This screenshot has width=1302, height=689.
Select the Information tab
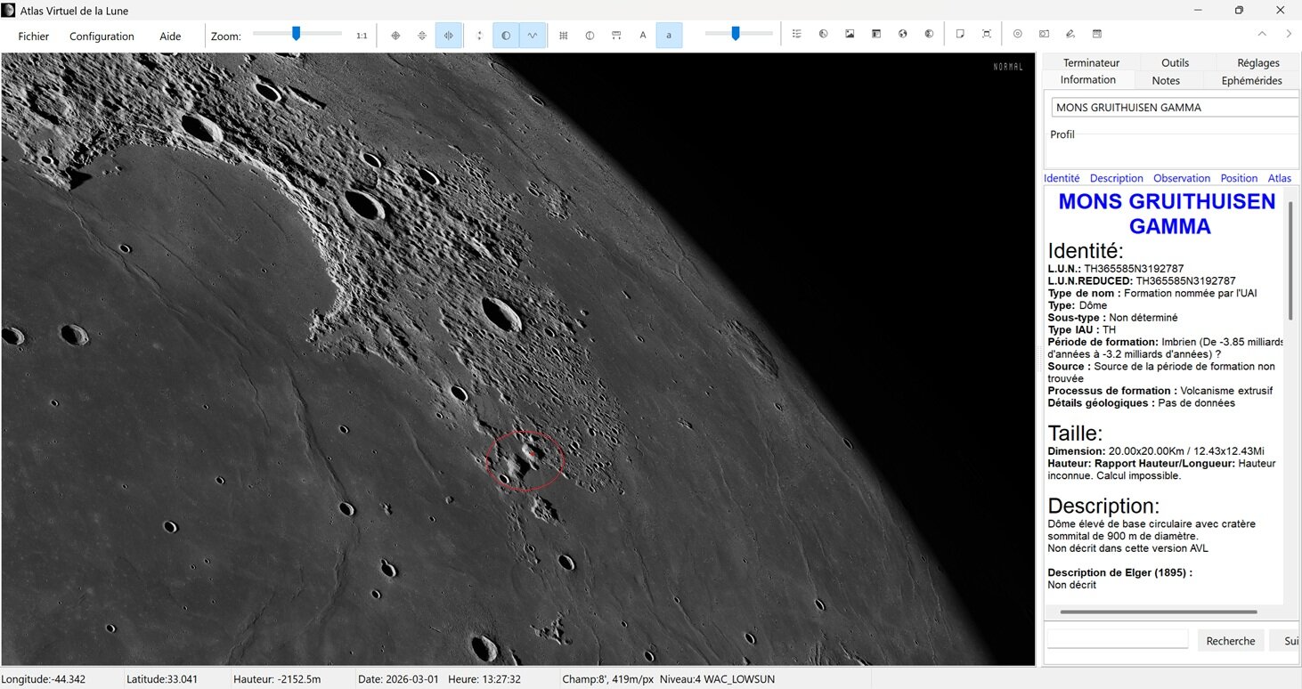click(1087, 80)
